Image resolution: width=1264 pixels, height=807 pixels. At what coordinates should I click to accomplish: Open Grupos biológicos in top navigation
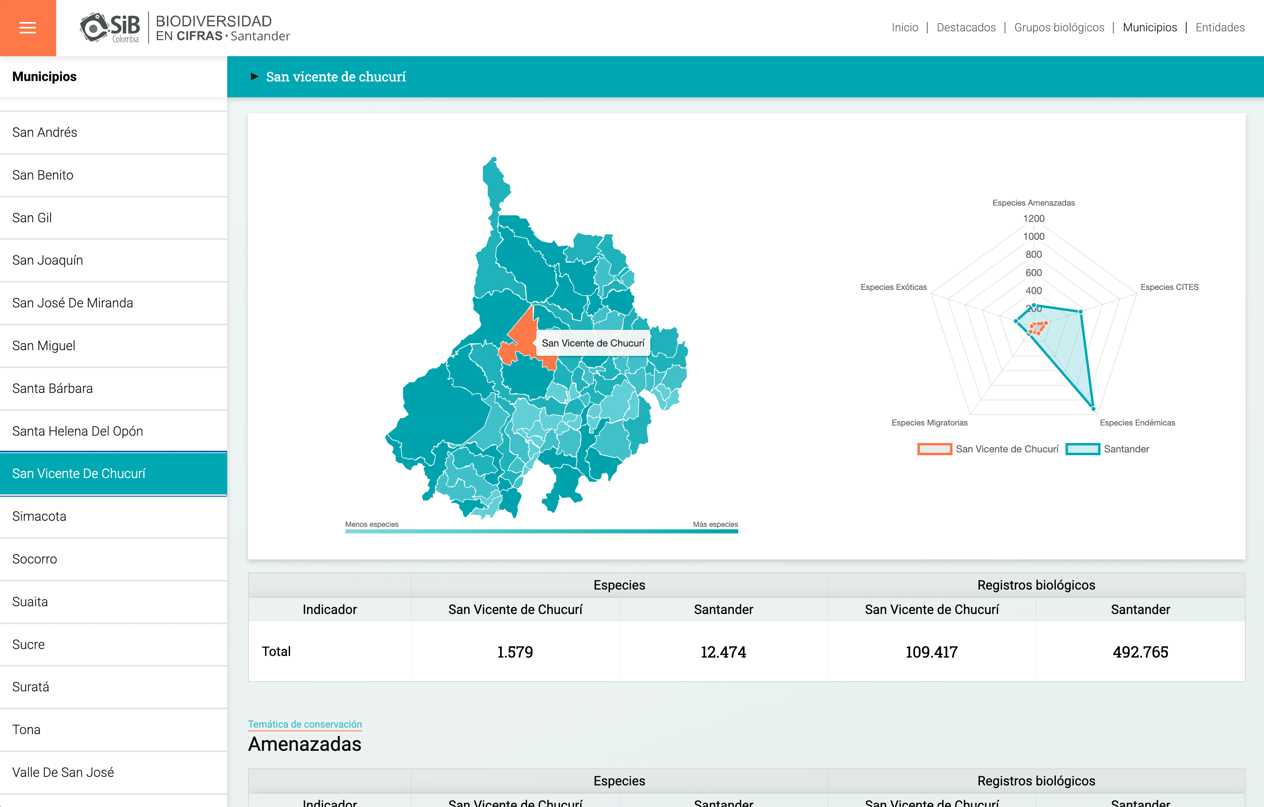click(1059, 27)
